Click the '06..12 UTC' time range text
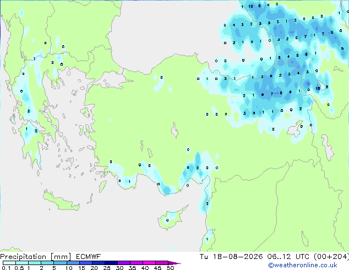The height and width of the screenshot is (270, 349). [x=288, y=257]
